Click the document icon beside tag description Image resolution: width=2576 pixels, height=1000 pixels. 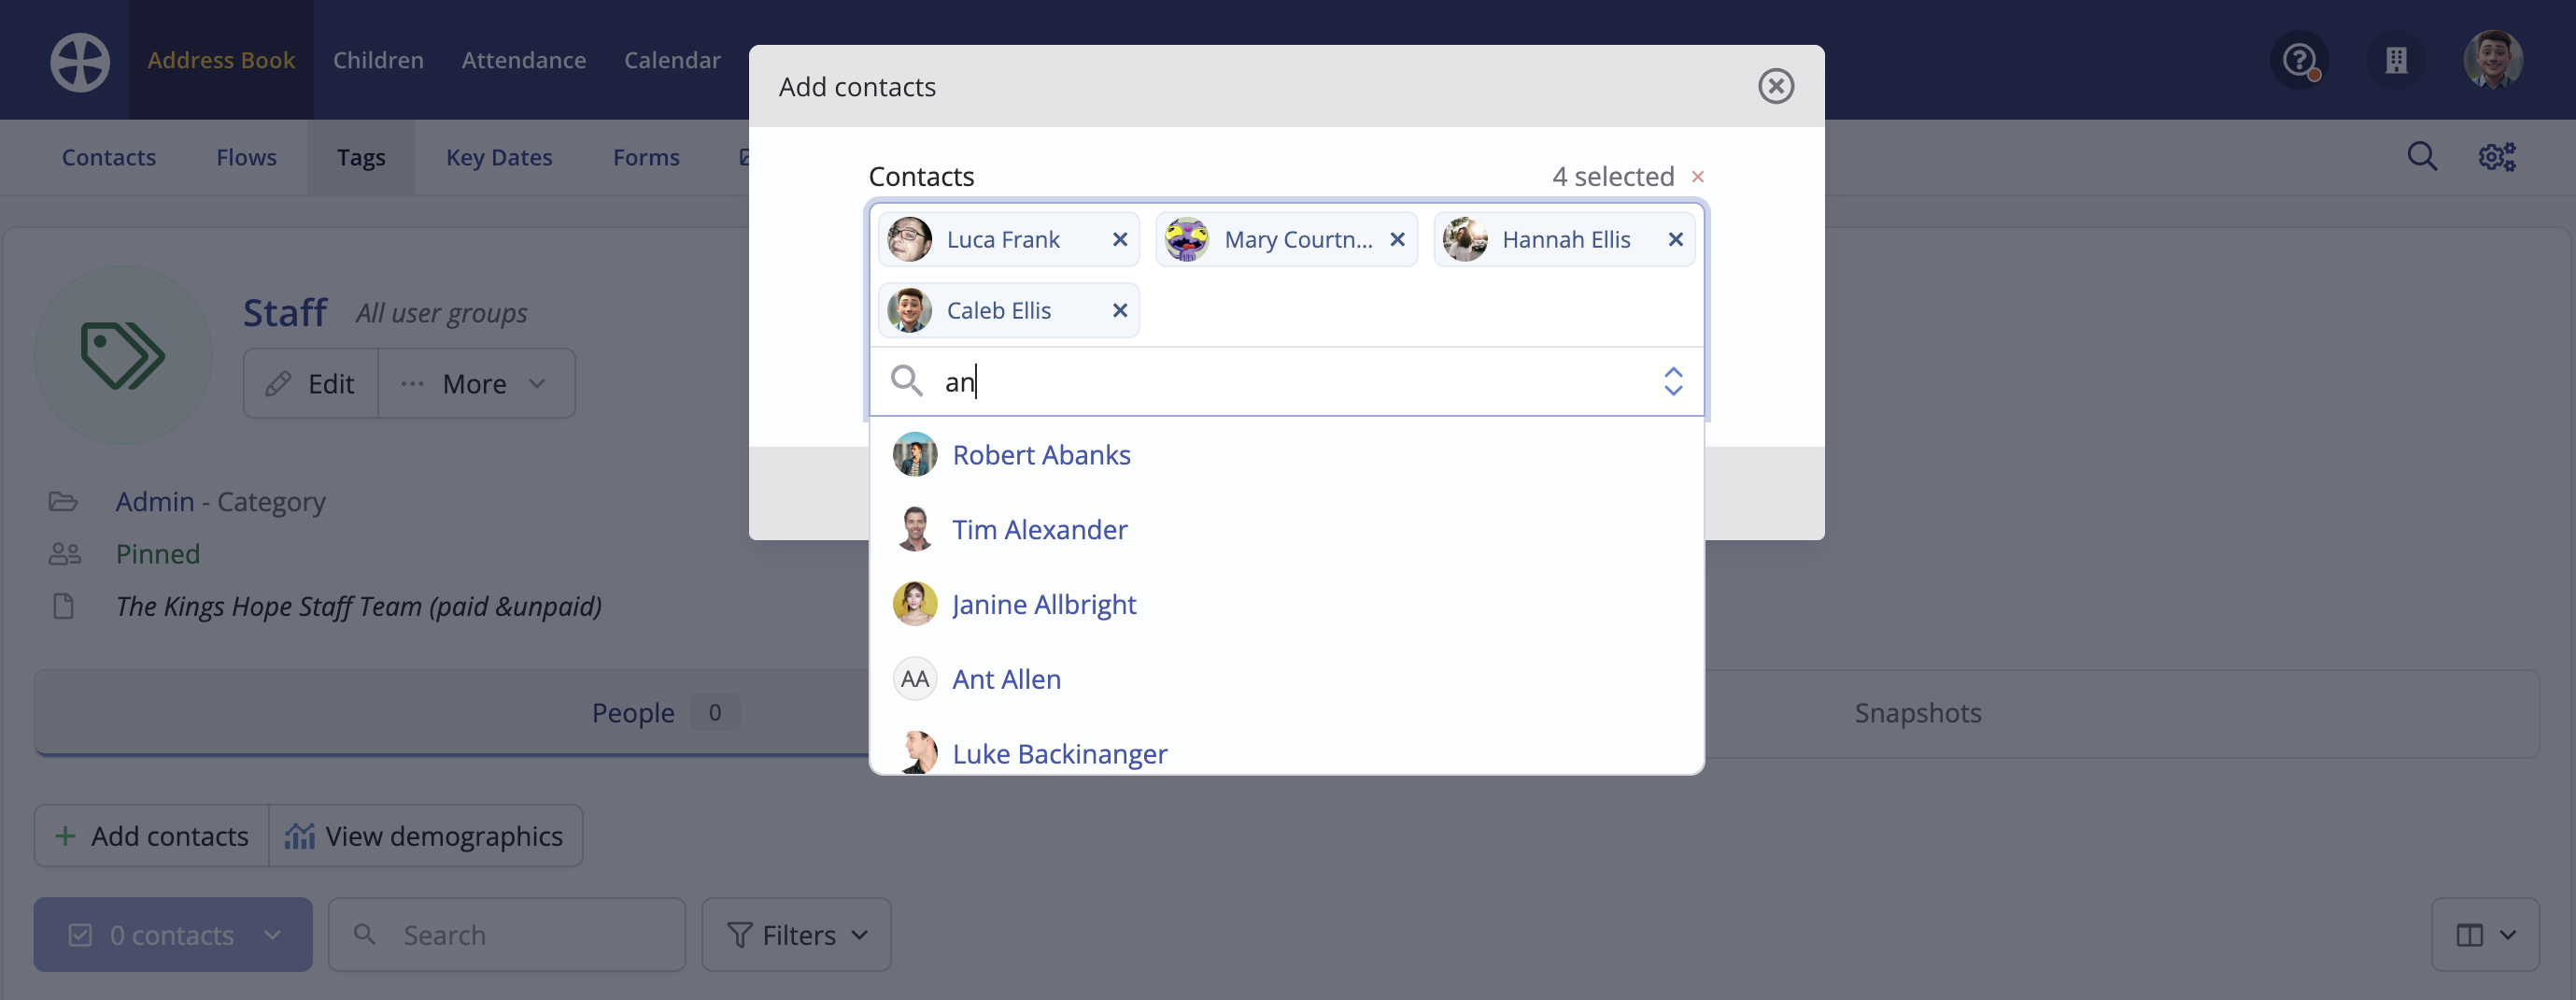(63, 606)
